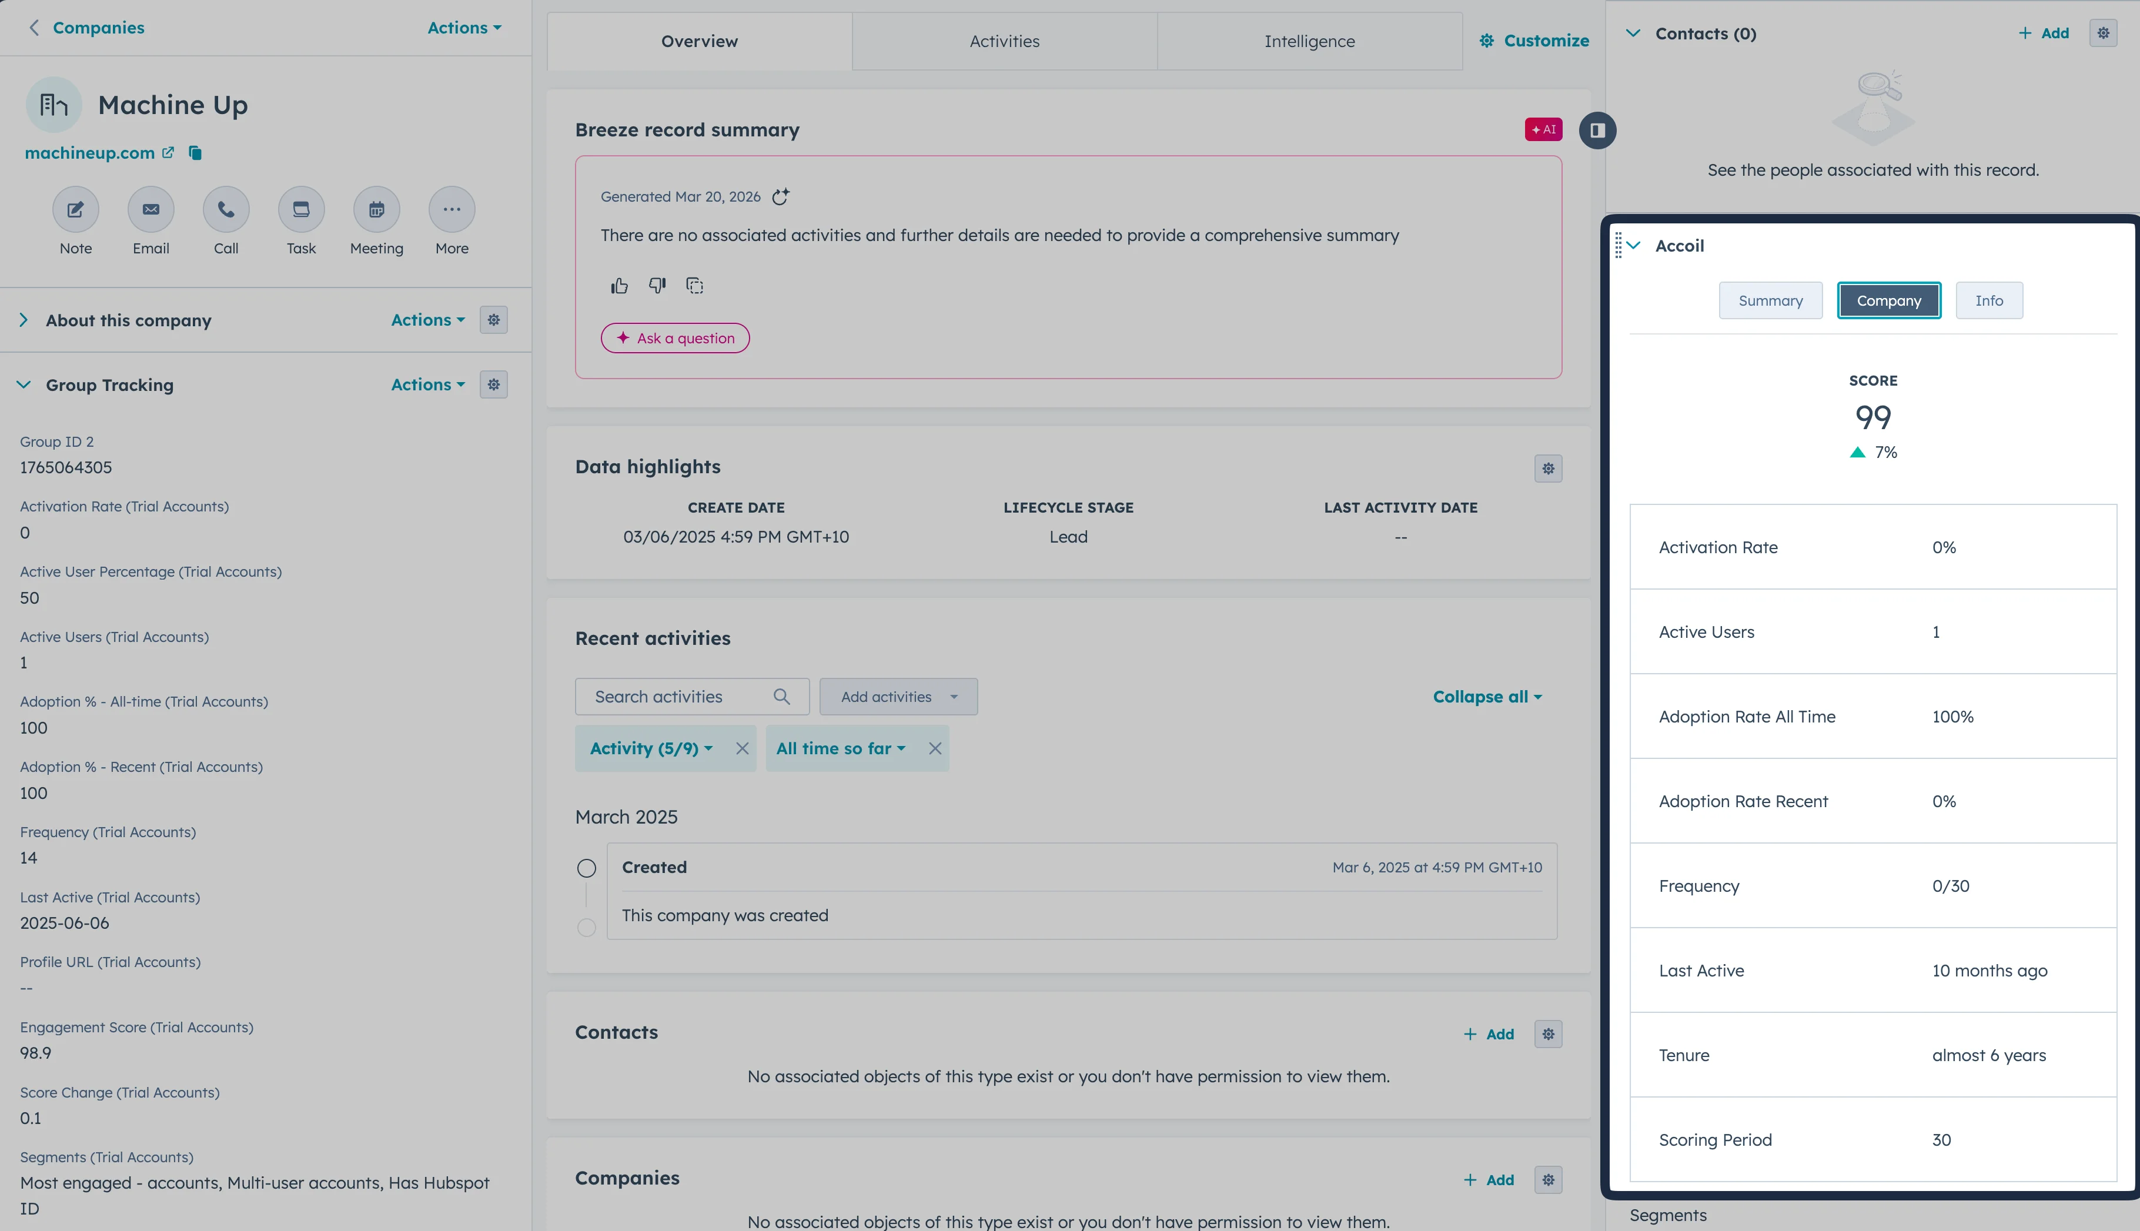Start a Call from the quick actions
2140x1231 pixels.
click(x=226, y=209)
